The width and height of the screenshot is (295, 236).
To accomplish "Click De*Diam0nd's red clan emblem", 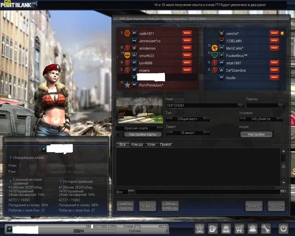I will click(214, 70).
